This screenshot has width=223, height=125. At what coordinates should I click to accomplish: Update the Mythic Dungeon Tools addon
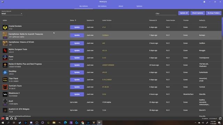[77, 50]
